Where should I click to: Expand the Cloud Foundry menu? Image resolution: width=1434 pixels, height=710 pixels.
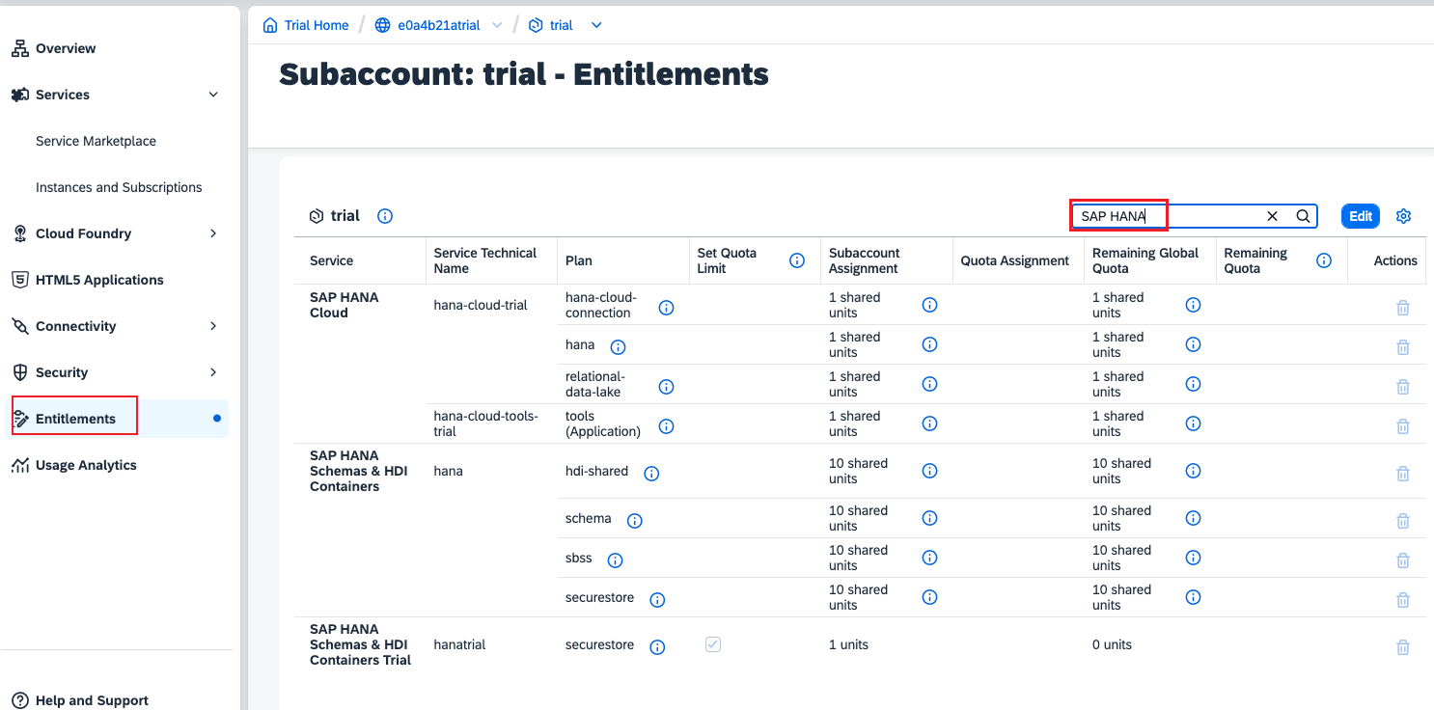213,233
